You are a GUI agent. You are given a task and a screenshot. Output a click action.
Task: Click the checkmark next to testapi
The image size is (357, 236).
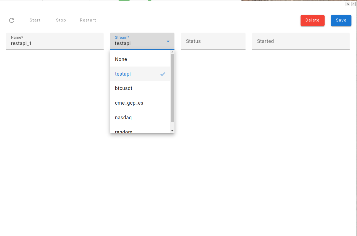click(x=163, y=74)
